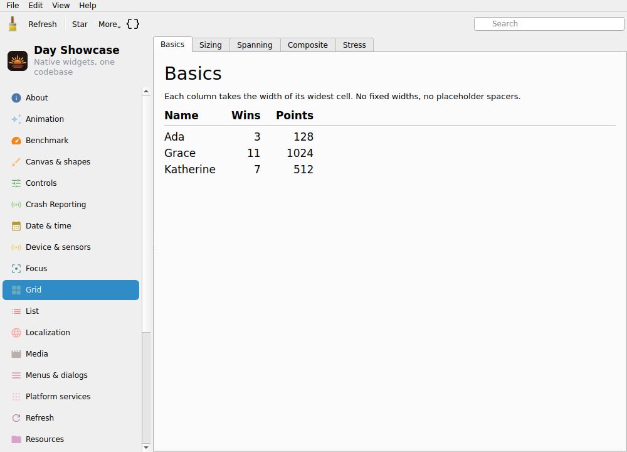Click the Star toolbar button
627x452 pixels.
click(x=80, y=24)
